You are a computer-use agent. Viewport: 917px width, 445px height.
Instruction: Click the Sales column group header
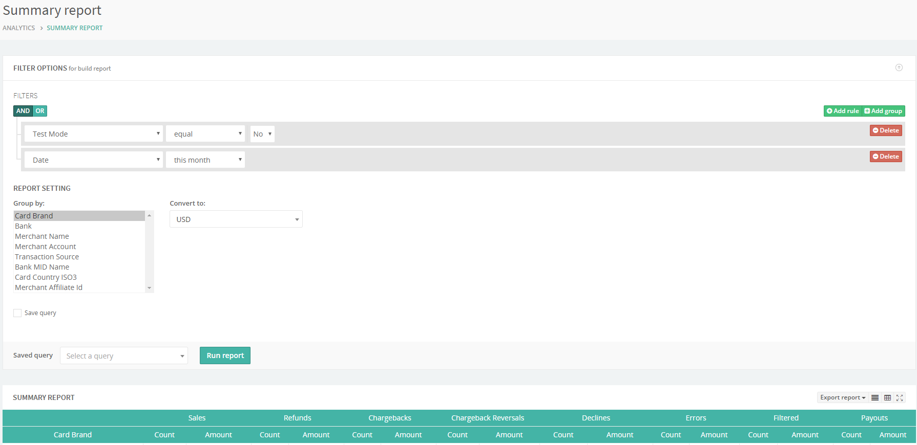tap(197, 418)
